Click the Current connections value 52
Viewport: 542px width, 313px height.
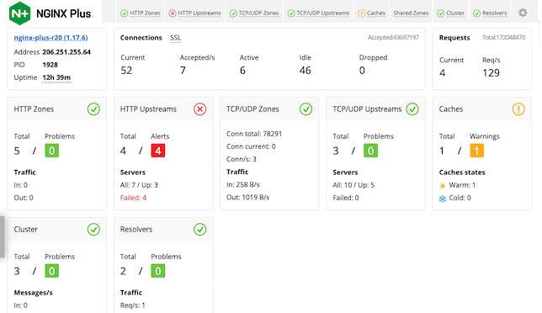126,71
